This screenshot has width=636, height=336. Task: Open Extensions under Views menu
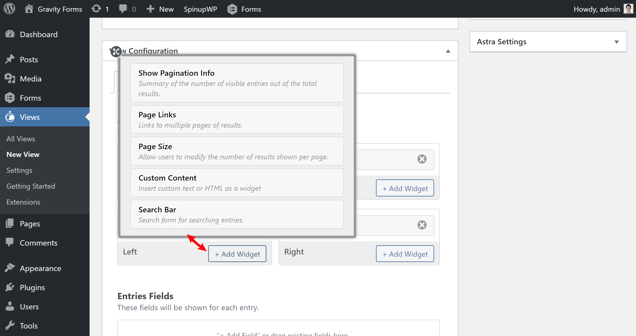point(23,202)
